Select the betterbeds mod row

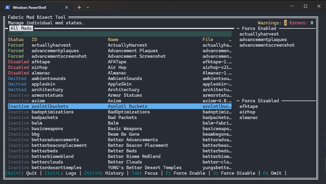pyautogui.click(x=120, y=151)
